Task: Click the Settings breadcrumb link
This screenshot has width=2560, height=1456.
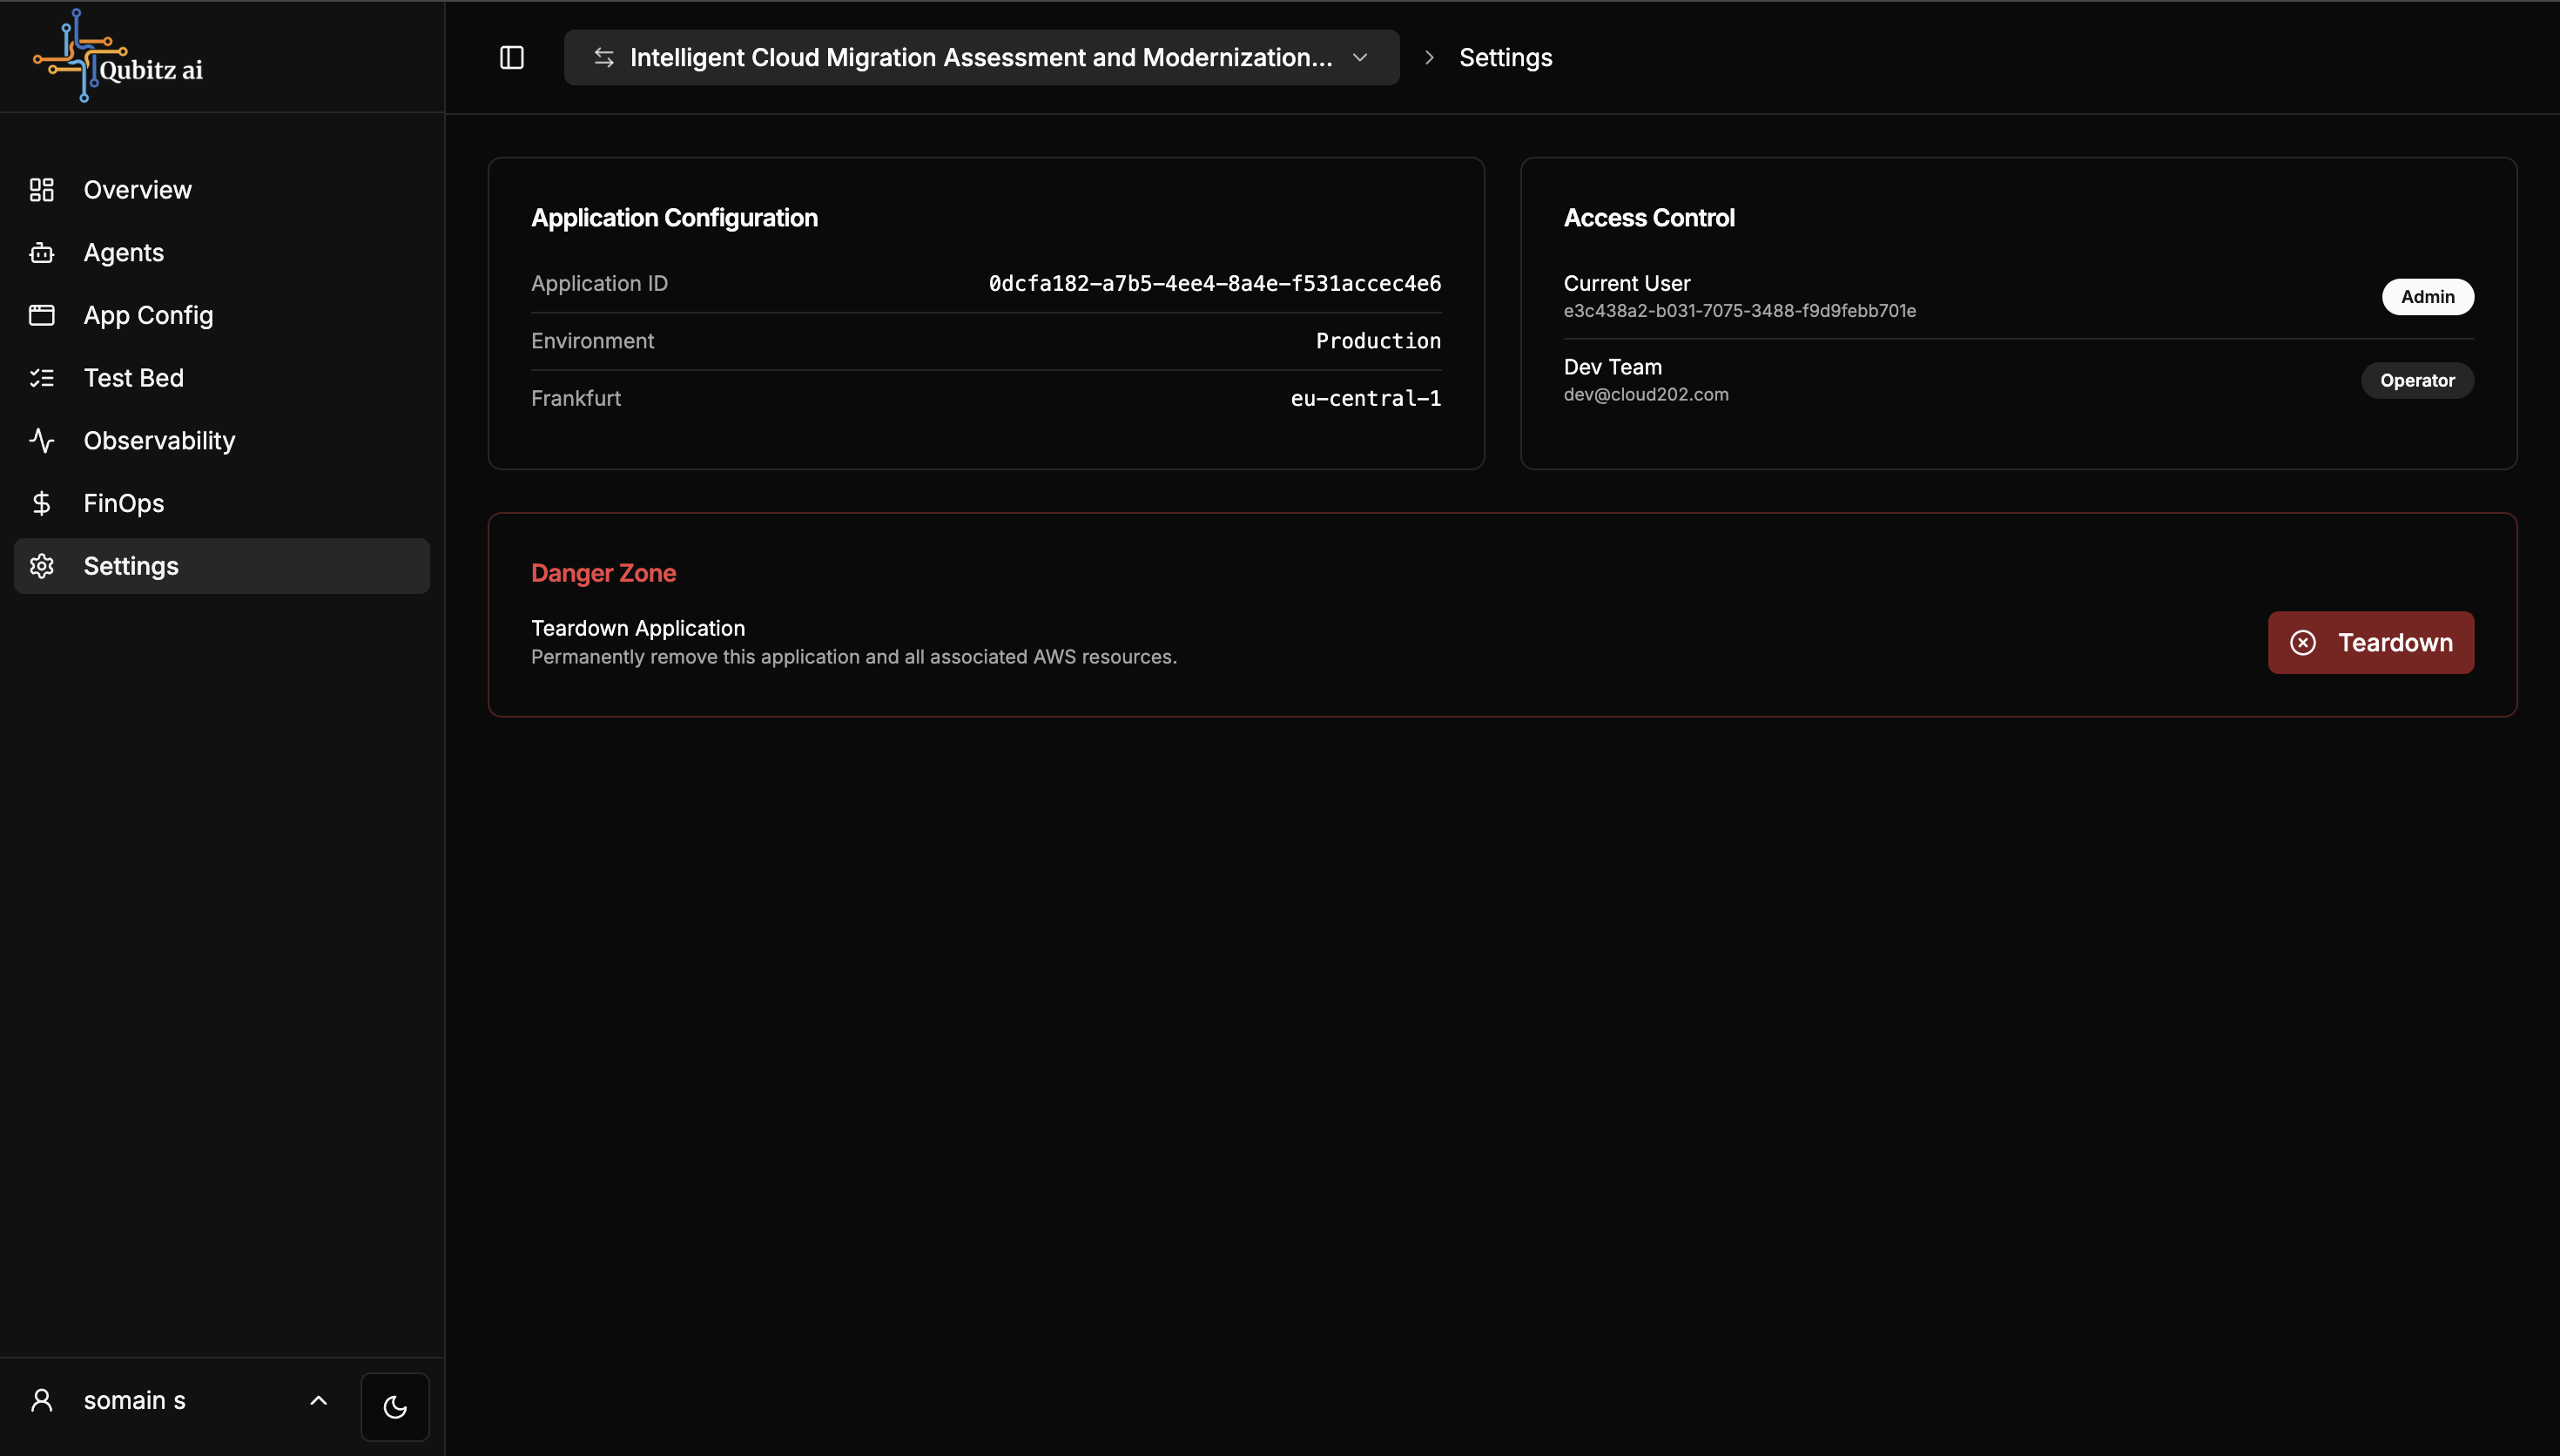Action: (x=1505, y=58)
